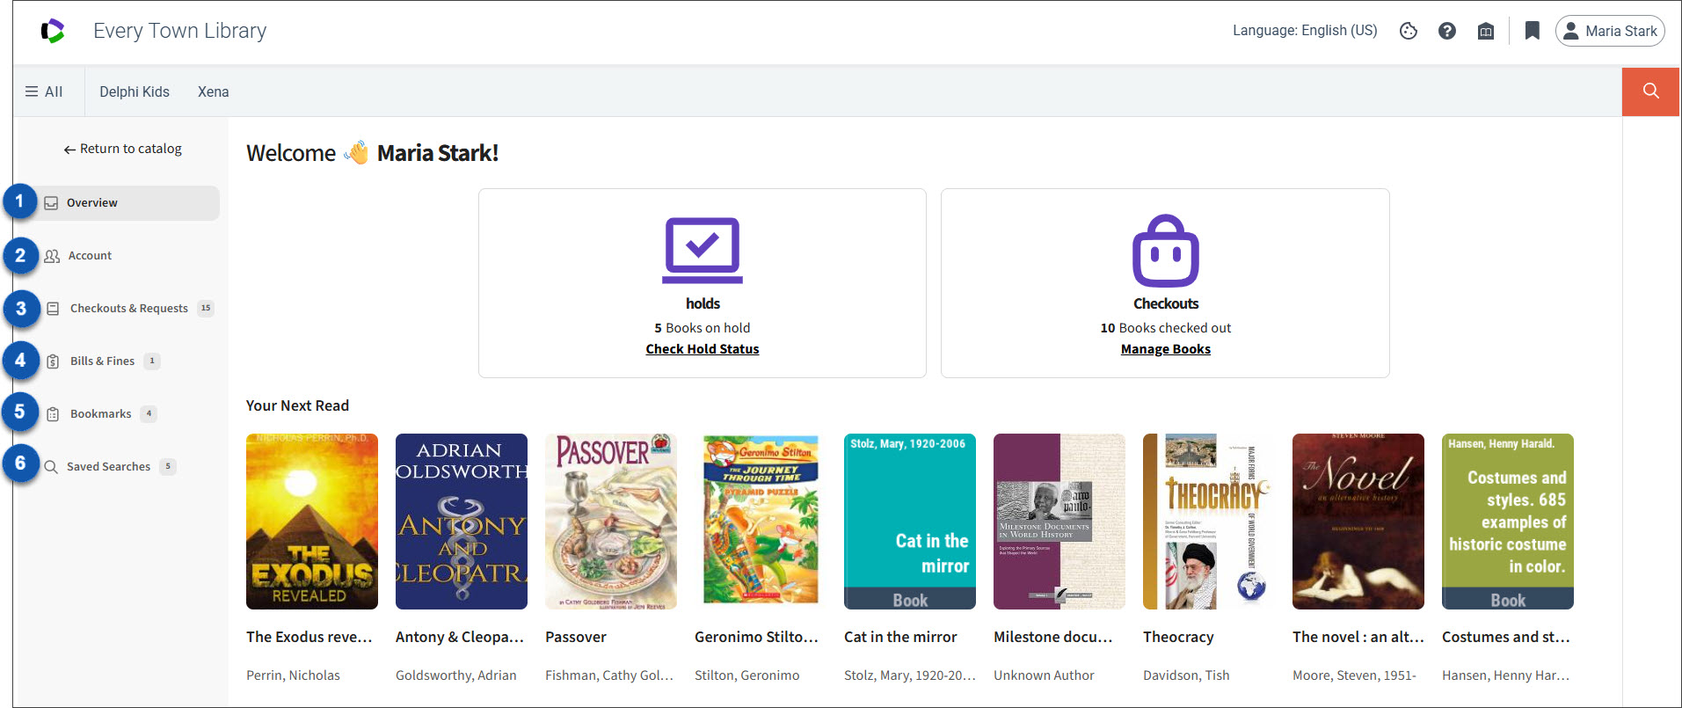Viewport: 1682px width, 708px height.
Task: Open Milestone Documents book cover
Action: pos(1059,522)
